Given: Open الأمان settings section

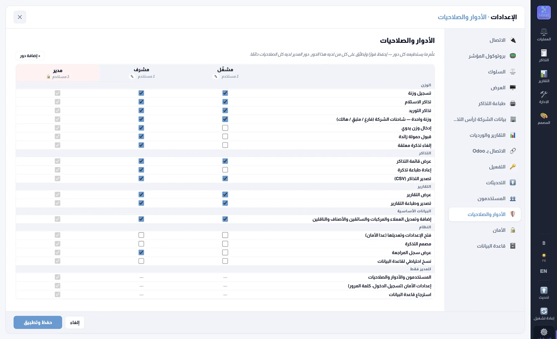Looking at the screenshot, I should click(485, 230).
